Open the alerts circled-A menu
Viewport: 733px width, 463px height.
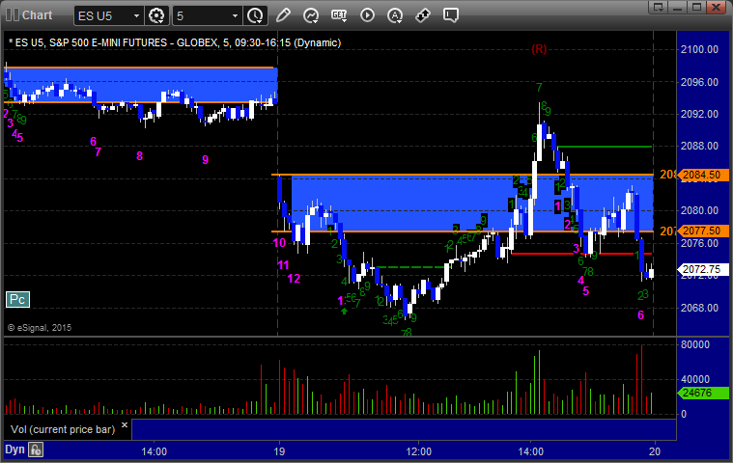tap(395, 15)
